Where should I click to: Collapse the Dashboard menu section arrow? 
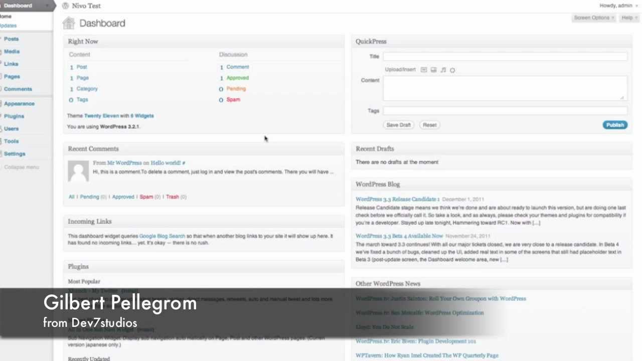[x=49, y=6]
